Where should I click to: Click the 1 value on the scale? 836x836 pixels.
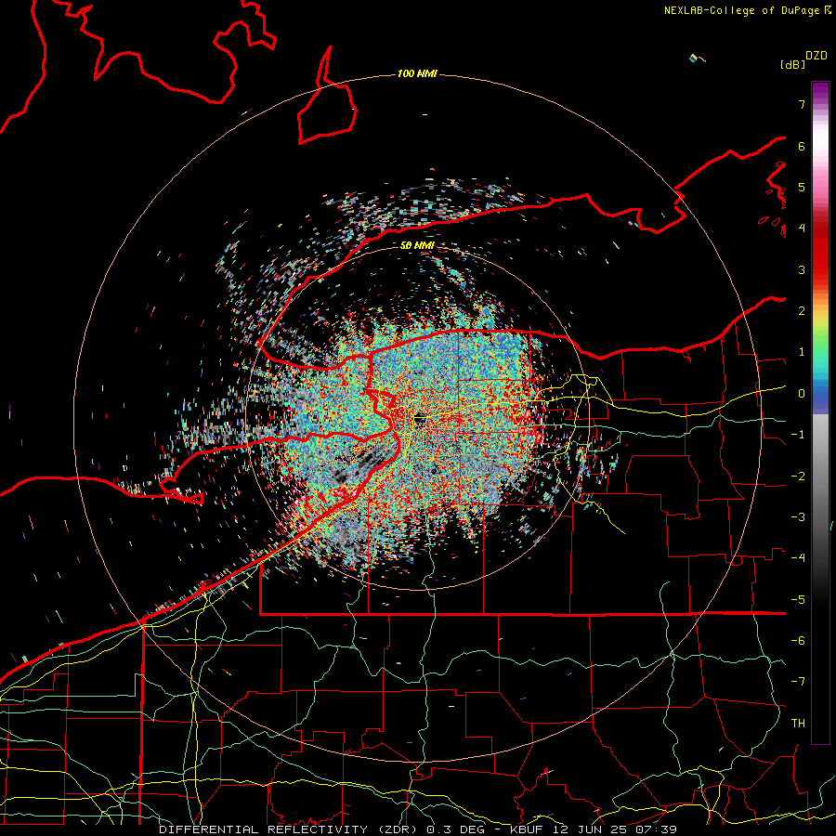click(802, 352)
